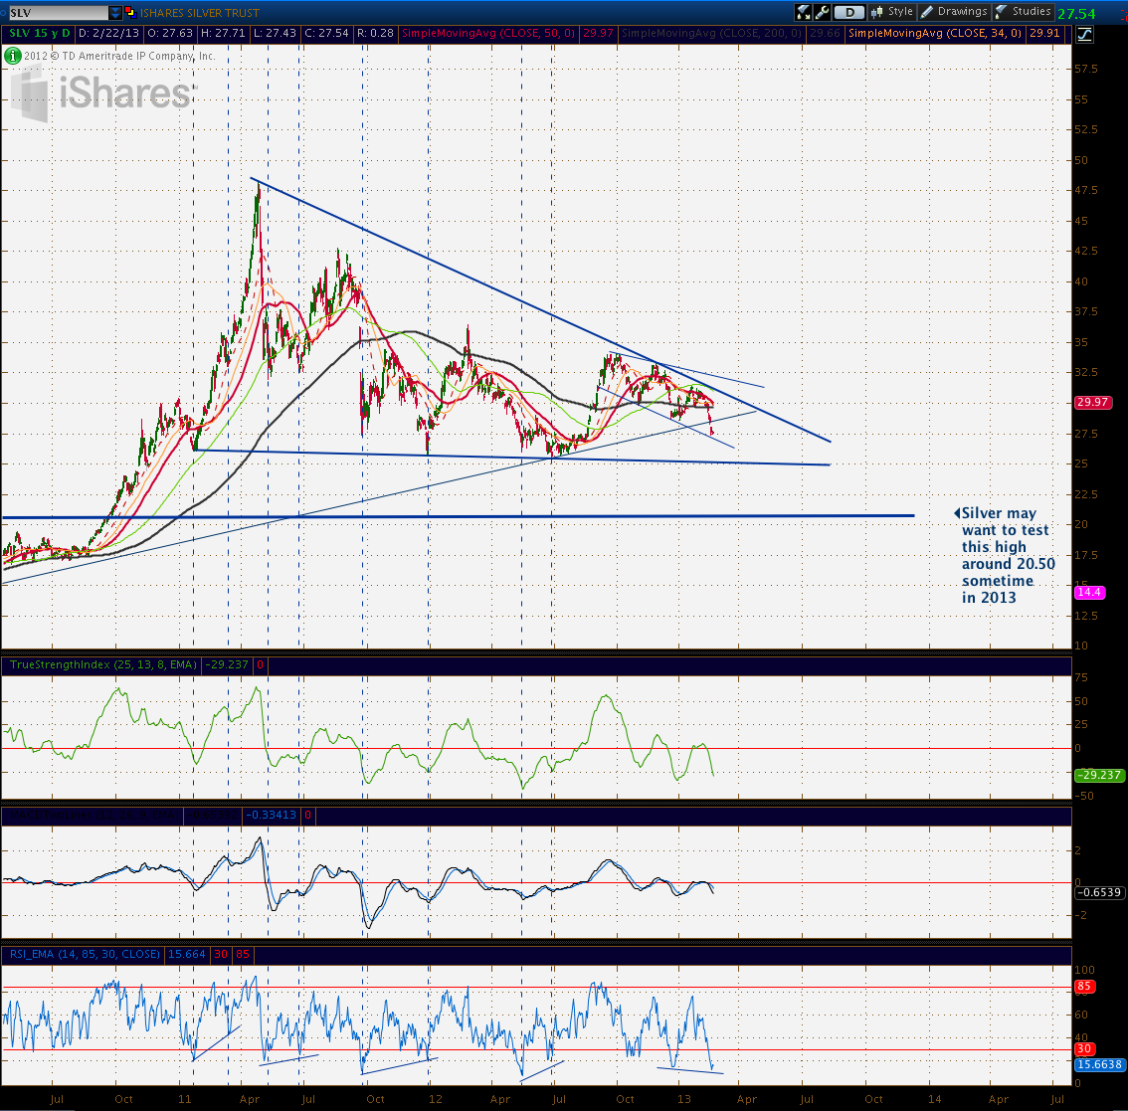Click the 100 label on RSI axis

[1084, 970]
